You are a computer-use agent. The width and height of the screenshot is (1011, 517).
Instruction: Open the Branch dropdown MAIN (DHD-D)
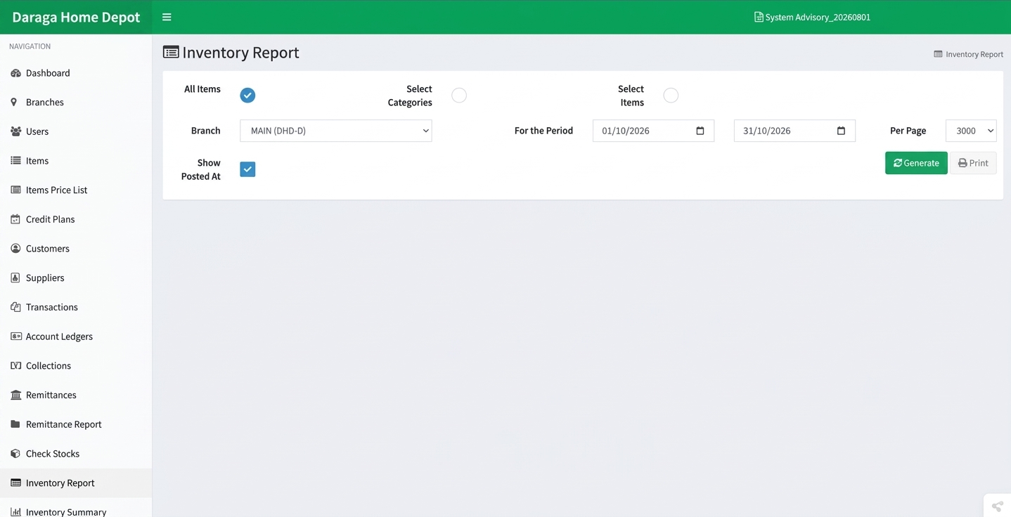[336, 131]
